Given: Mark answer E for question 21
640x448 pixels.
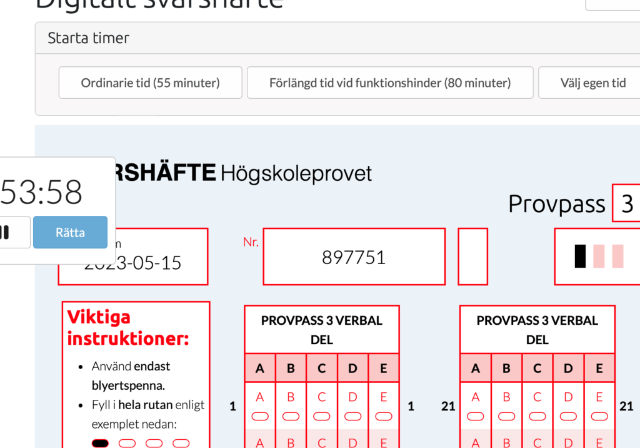Looking at the screenshot, I should click(599, 417).
